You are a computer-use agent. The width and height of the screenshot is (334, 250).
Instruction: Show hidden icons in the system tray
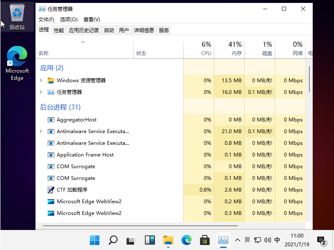[x=238, y=240]
